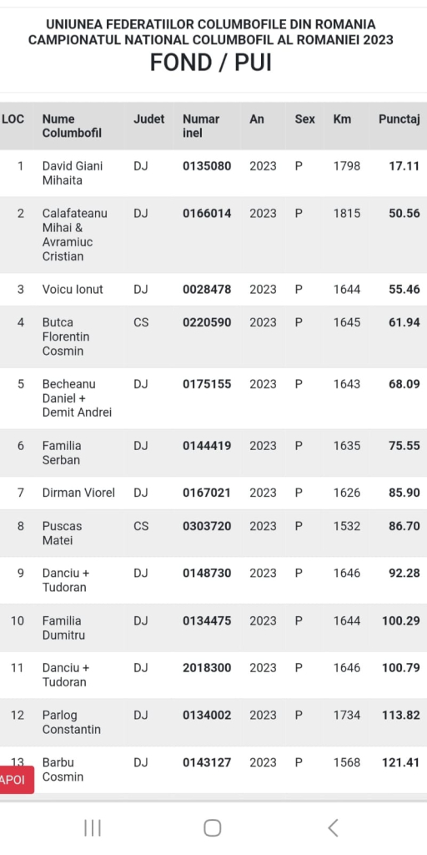Click the Numar inel column header
This screenshot has width=427, height=855.
coord(201,126)
